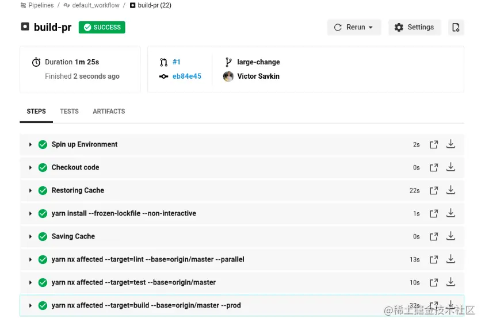Click green check on build target step
Screen dimensions: 485x326
(43, 306)
